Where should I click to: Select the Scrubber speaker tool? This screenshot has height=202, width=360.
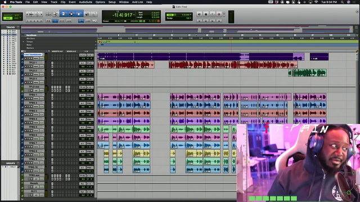pyautogui.click(x=87, y=14)
